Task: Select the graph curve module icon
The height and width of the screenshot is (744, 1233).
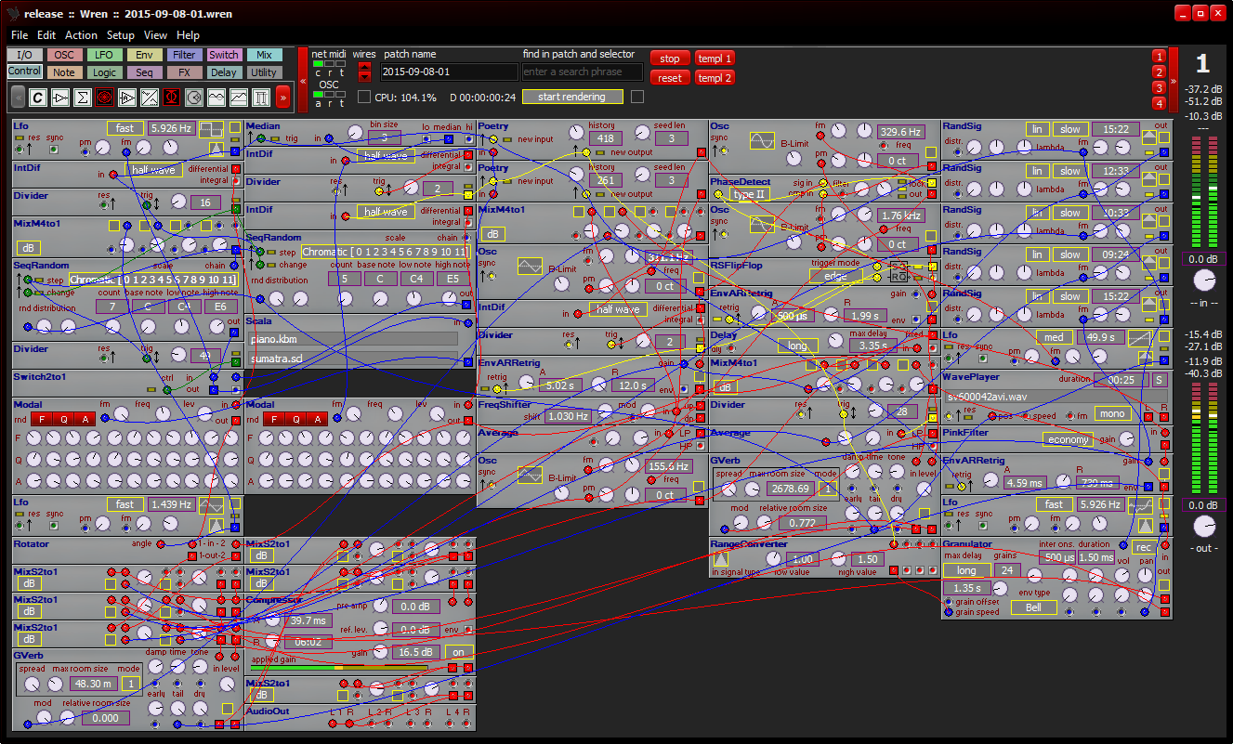Action: click(239, 97)
